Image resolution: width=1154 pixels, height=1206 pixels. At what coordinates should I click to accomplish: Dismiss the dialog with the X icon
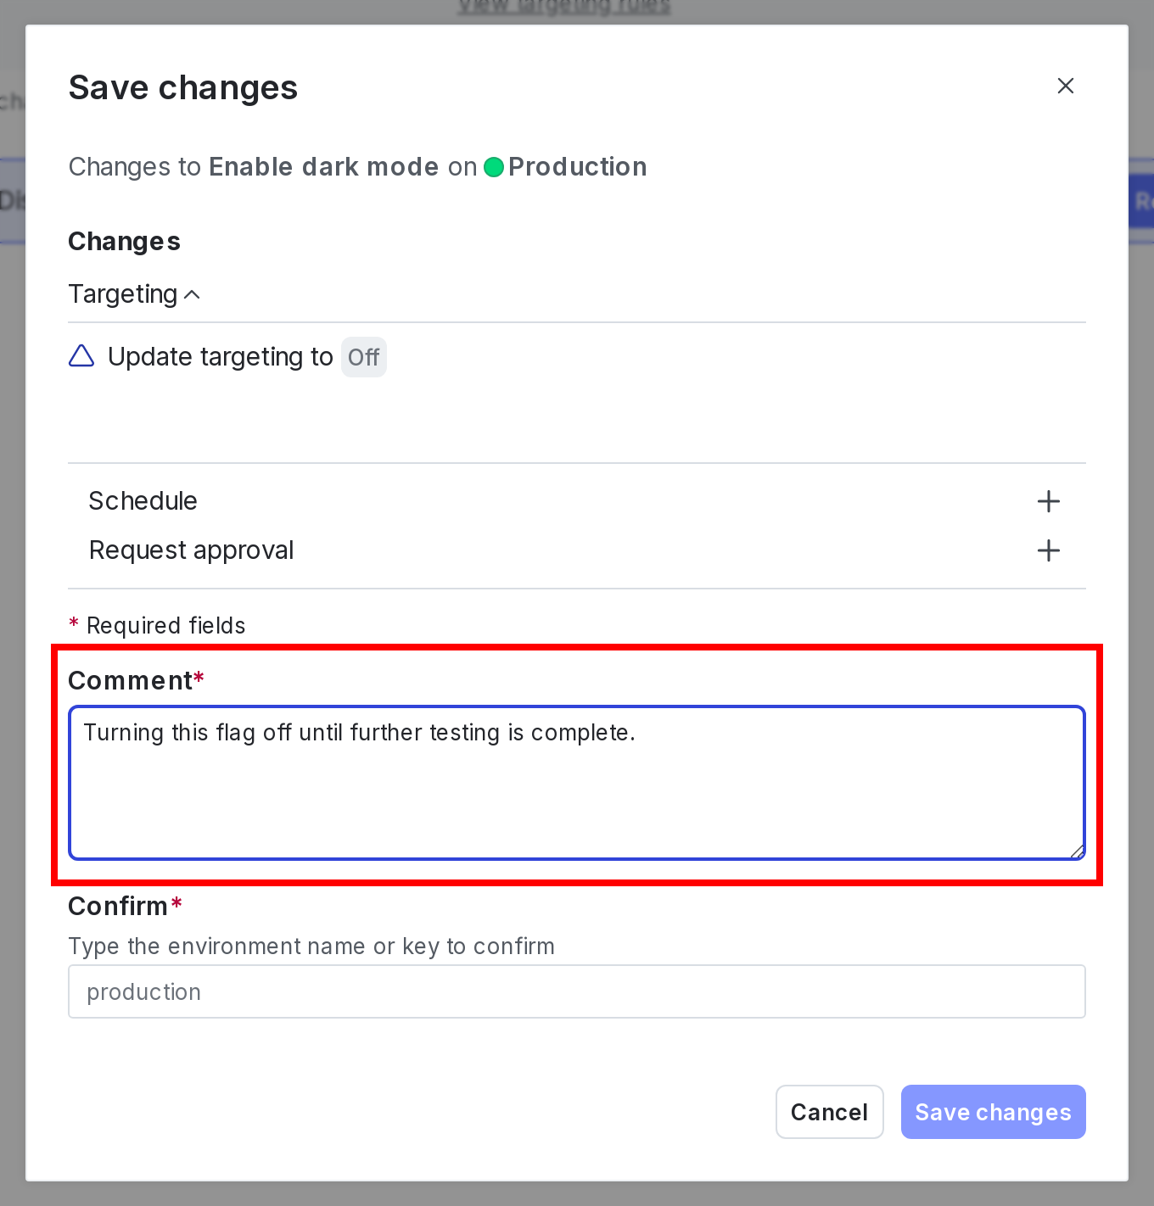click(1065, 86)
